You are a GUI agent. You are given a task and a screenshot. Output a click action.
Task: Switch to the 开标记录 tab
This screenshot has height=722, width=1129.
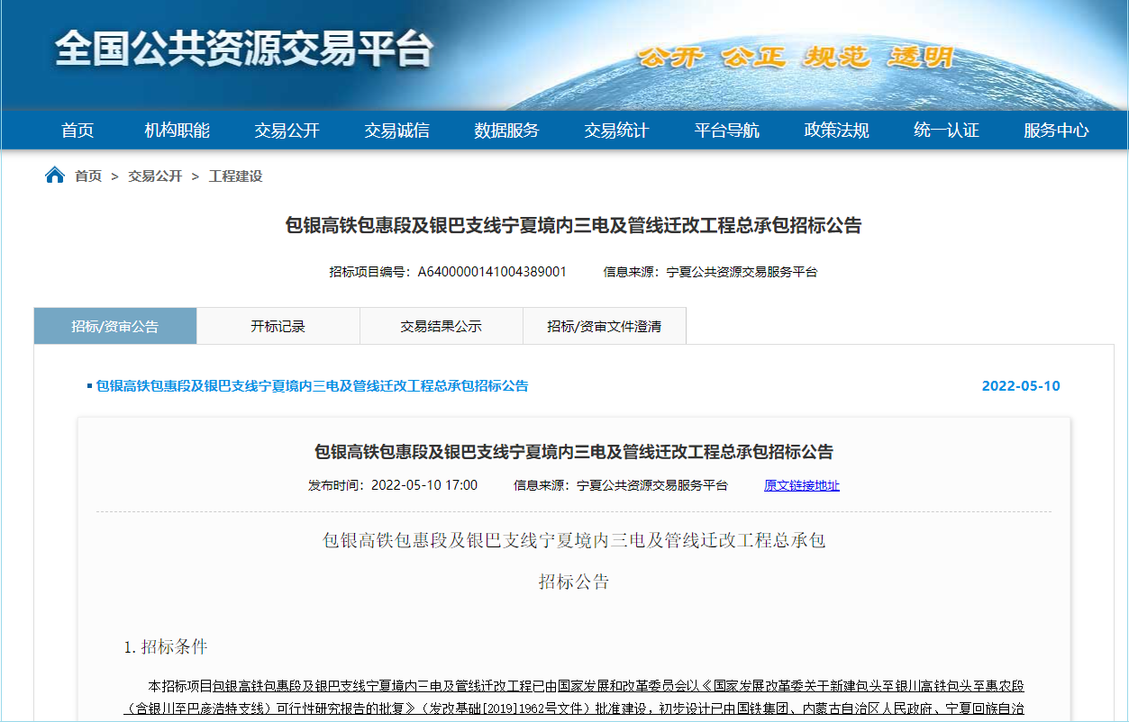(x=278, y=327)
